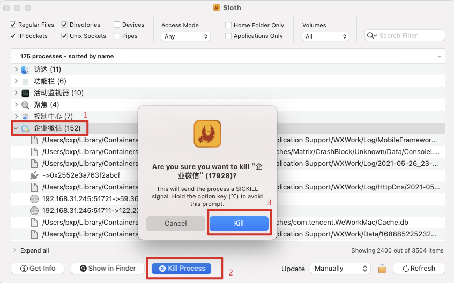Select the 192.168.31.245:51711->122.2 connection text

click(x=90, y=211)
